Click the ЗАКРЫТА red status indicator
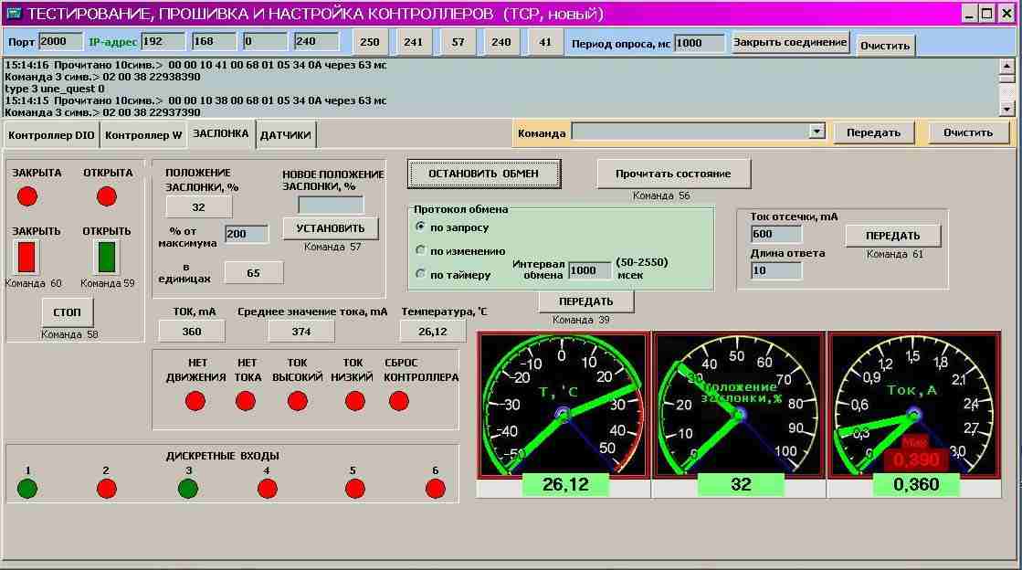Screen dimensions: 1022x570 [27, 196]
